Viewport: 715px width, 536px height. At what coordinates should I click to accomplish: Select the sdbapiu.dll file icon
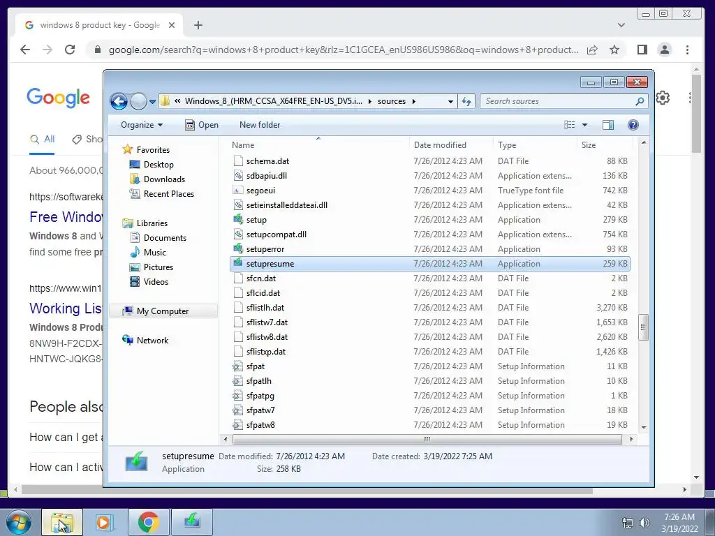pyautogui.click(x=238, y=175)
